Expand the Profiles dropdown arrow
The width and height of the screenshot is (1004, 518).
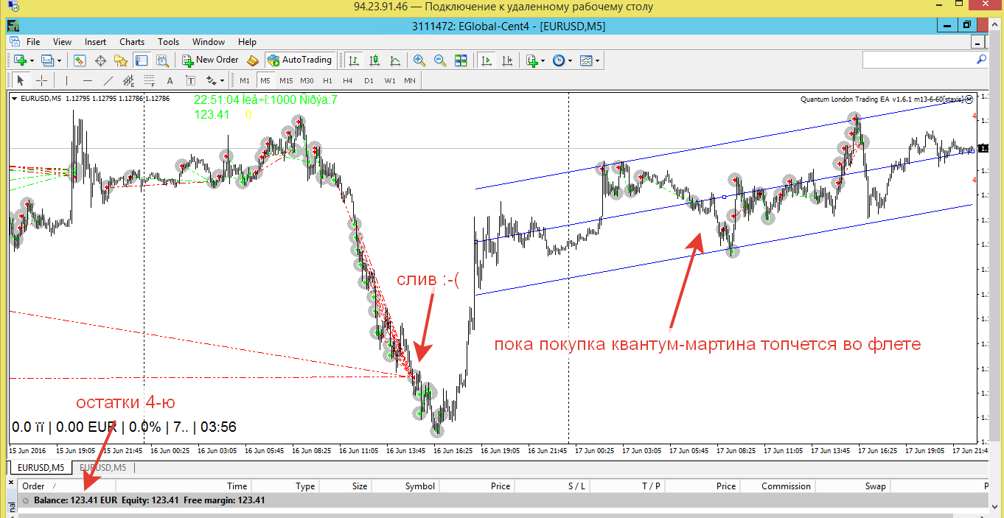coord(60,61)
